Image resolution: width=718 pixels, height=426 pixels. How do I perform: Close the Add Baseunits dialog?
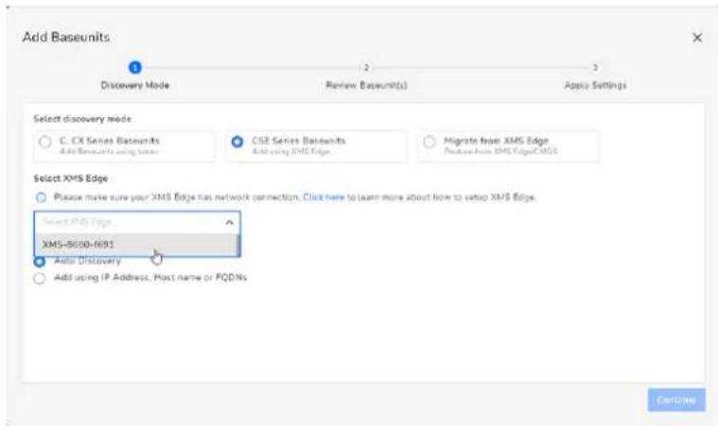pyautogui.click(x=697, y=38)
